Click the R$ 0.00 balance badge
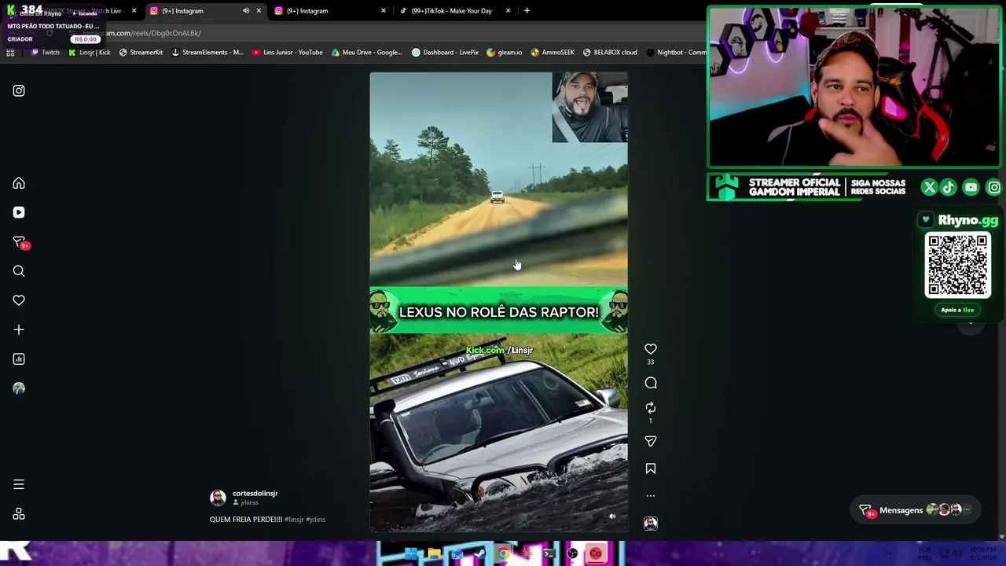1006x566 pixels. point(86,39)
